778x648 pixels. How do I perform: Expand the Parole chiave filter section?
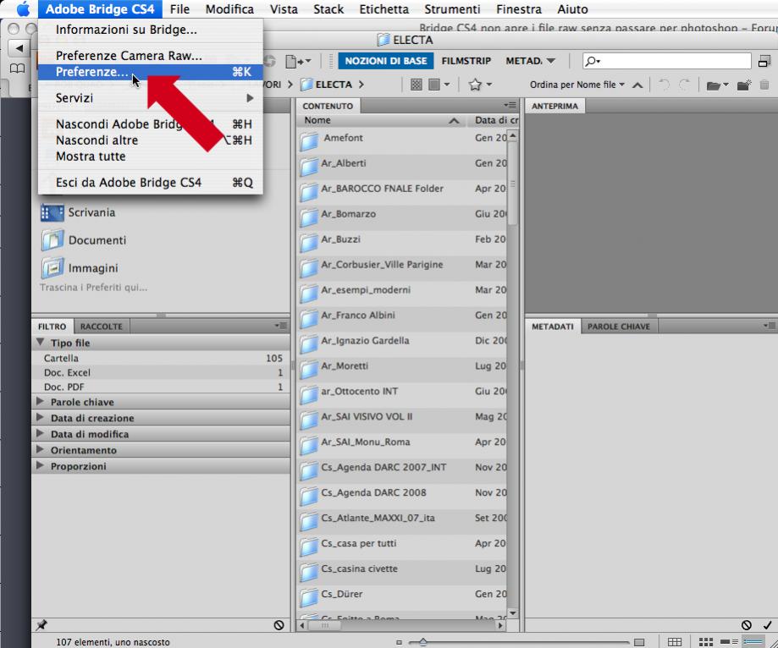pyautogui.click(x=40, y=401)
